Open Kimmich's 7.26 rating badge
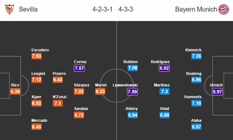This screenshot has width=233, height=140. pyautogui.click(x=196, y=56)
